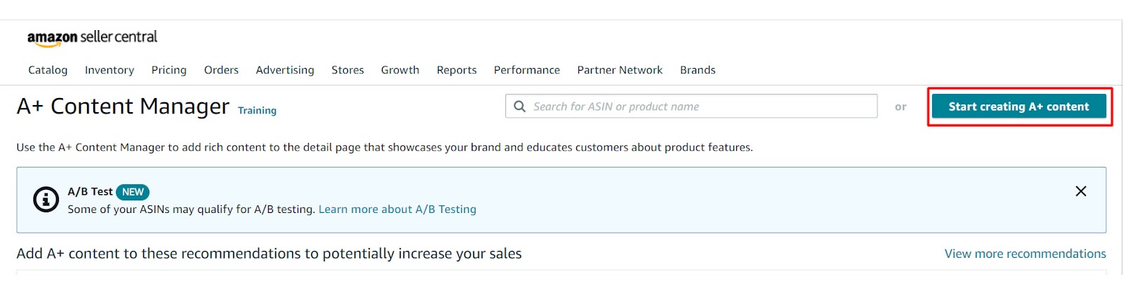This screenshot has width=1123, height=295.
Task: Open the Orders menu
Action: pos(221,70)
